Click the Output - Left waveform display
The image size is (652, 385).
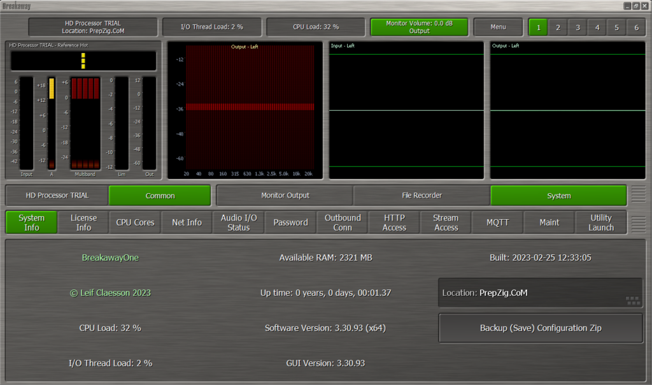click(567, 110)
